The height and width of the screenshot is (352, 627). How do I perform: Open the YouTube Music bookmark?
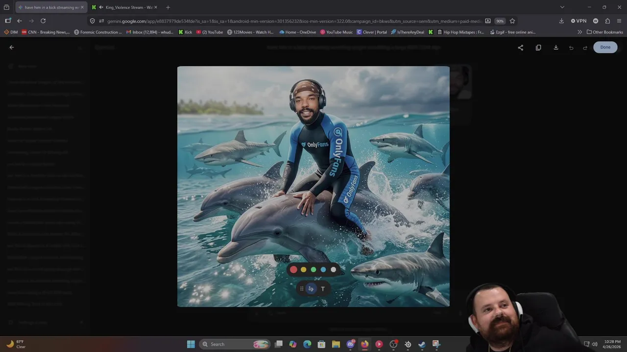click(337, 32)
